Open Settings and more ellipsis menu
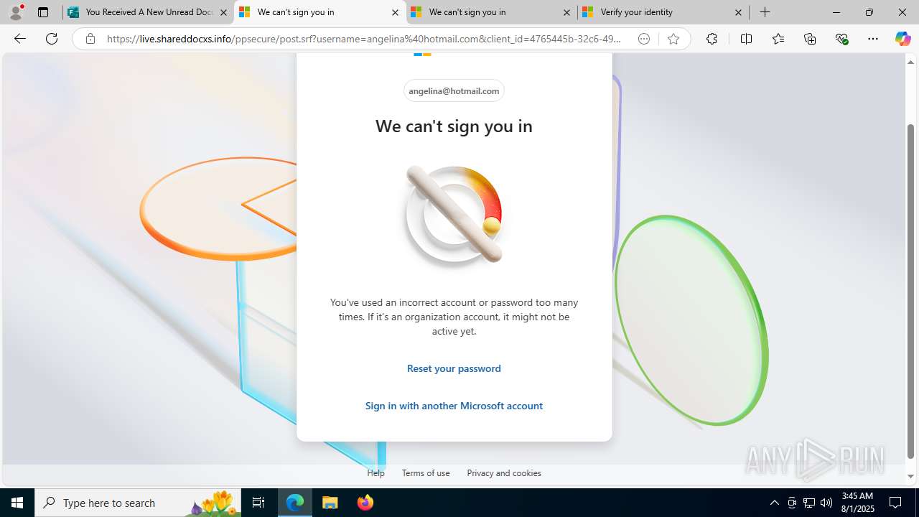The image size is (919, 517). point(873,39)
